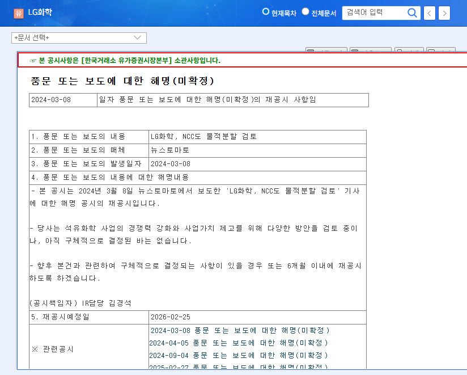Click the paragraph starting '본 공시는 2024년 3월 8일'

tap(195, 197)
